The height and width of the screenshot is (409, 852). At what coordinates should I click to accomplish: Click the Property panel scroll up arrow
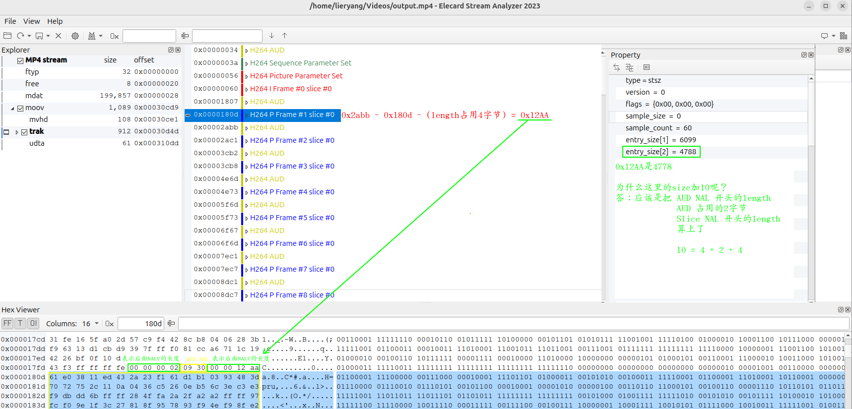[811, 78]
